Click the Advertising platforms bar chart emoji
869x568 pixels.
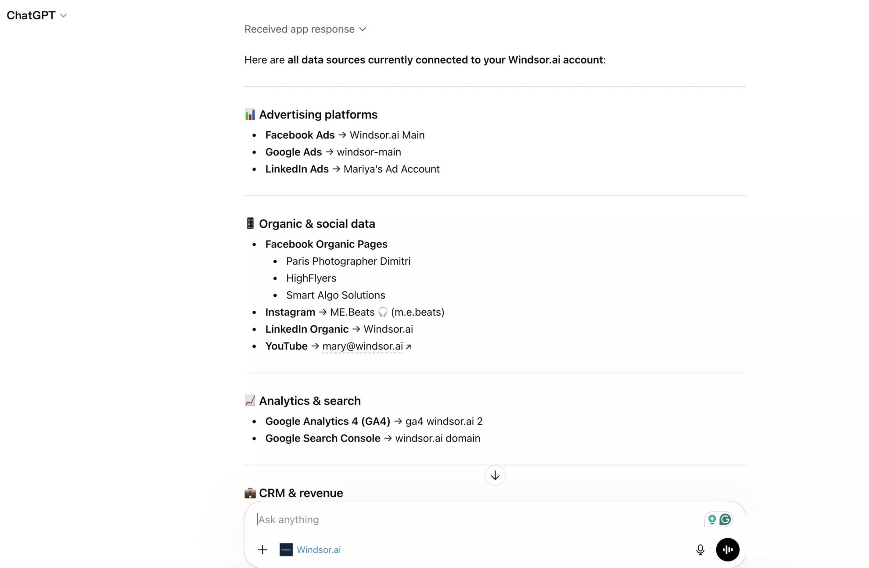pos(250,115)
